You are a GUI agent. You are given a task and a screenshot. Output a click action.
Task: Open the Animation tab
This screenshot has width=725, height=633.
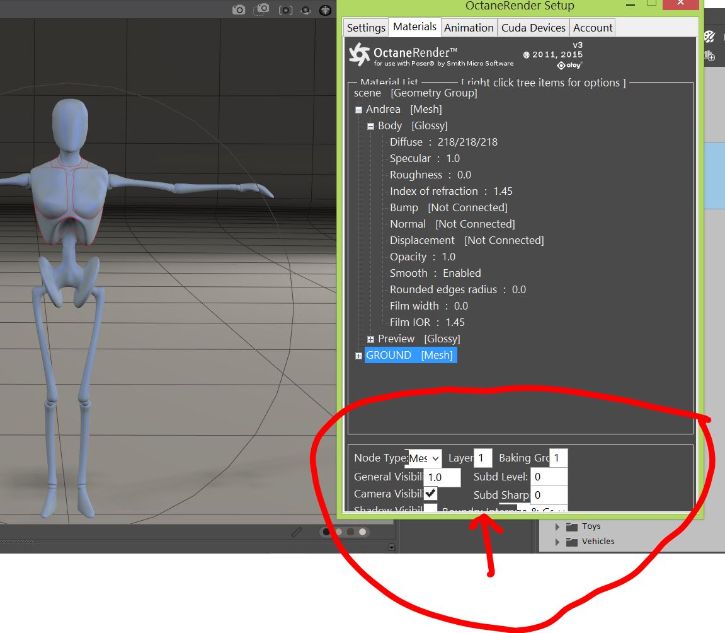tap(469, 28)
